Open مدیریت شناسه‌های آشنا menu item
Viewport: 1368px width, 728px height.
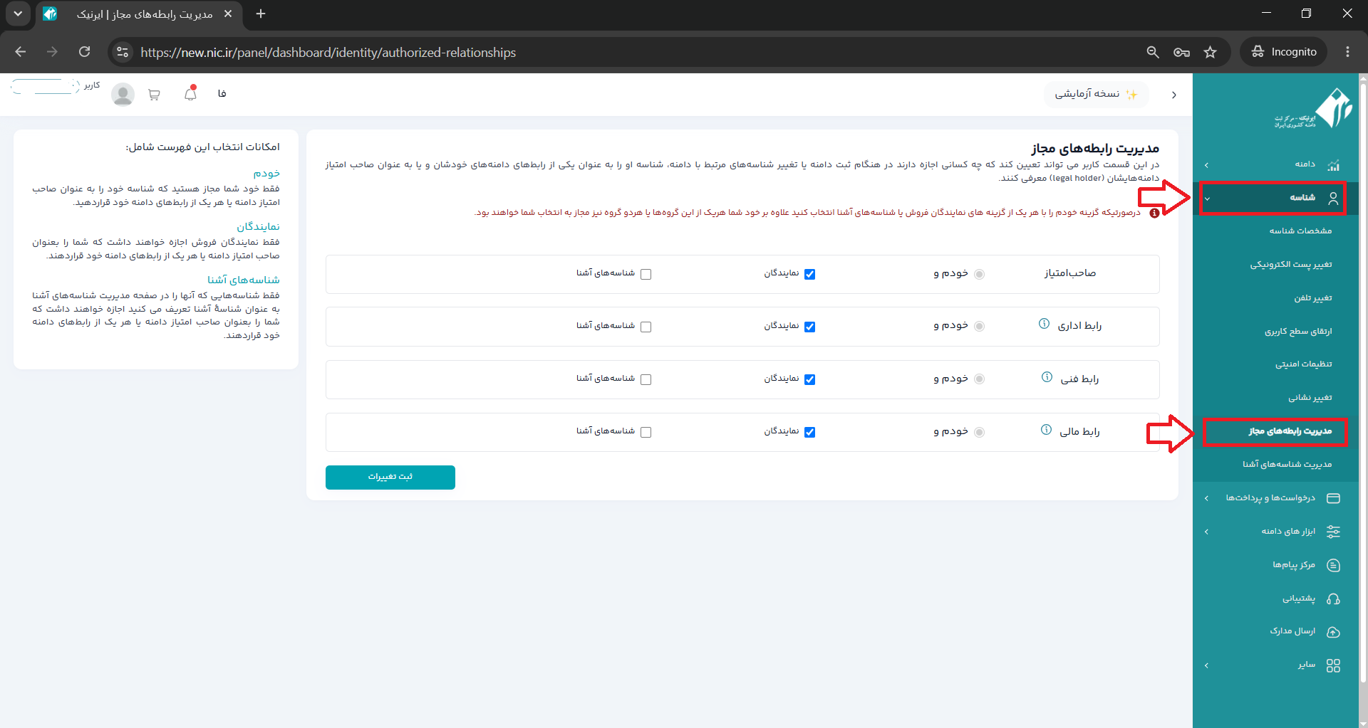pos(1287,464)
